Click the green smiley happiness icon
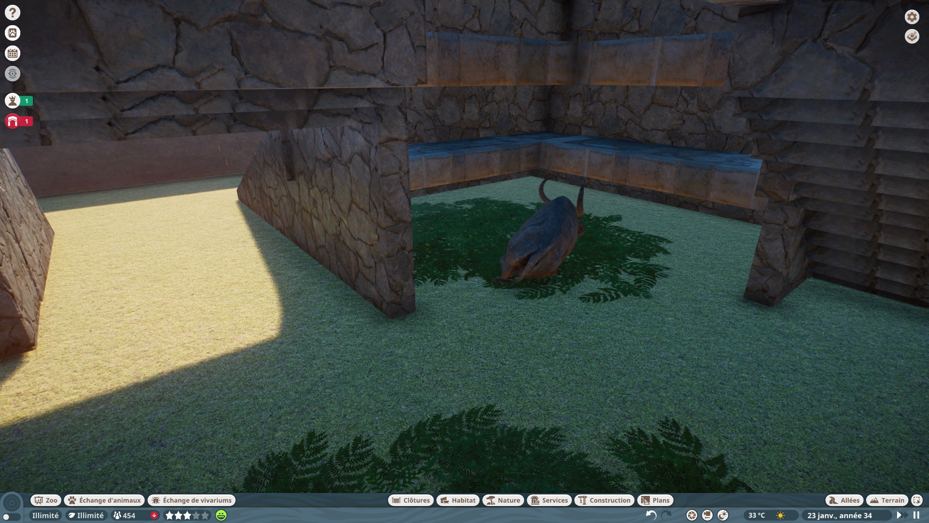The height and width of the screenshot is (523, 929). click(221, 515)
